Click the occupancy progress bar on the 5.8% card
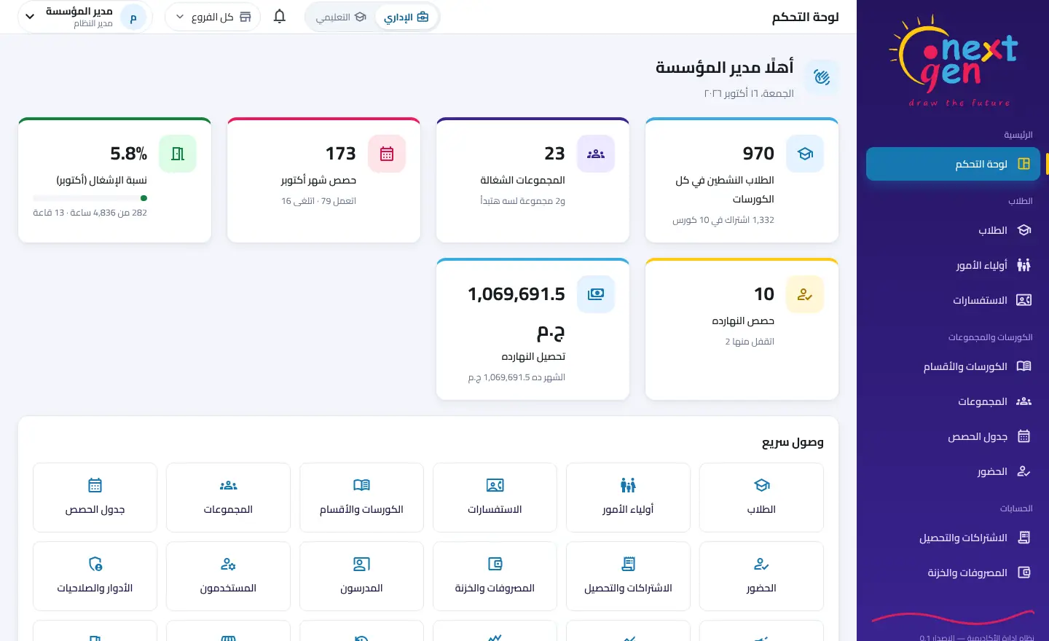This screenshot has height=641, width=1049. click(x=90, y=198)
